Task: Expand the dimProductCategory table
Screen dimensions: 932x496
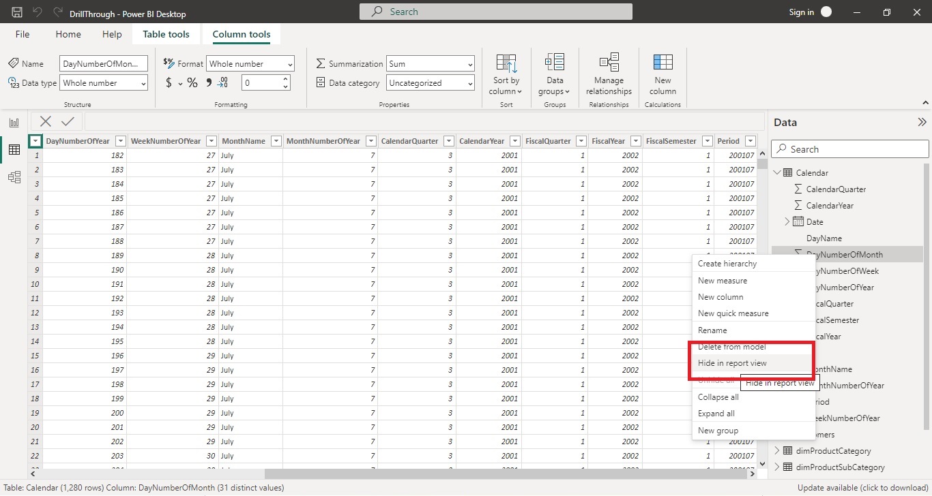Action: point(778,450)
